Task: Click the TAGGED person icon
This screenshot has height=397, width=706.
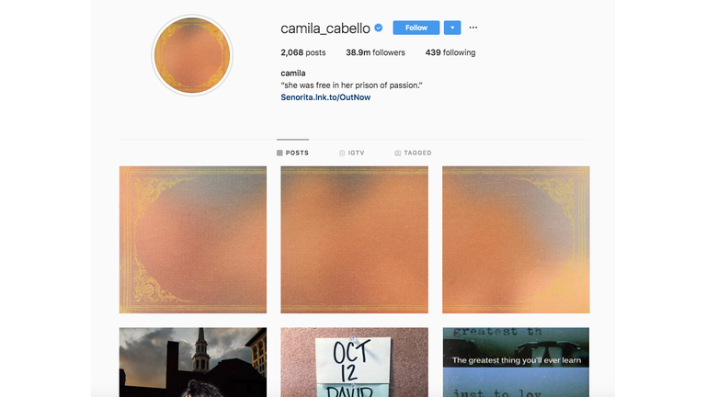Action: click(397, 153)
